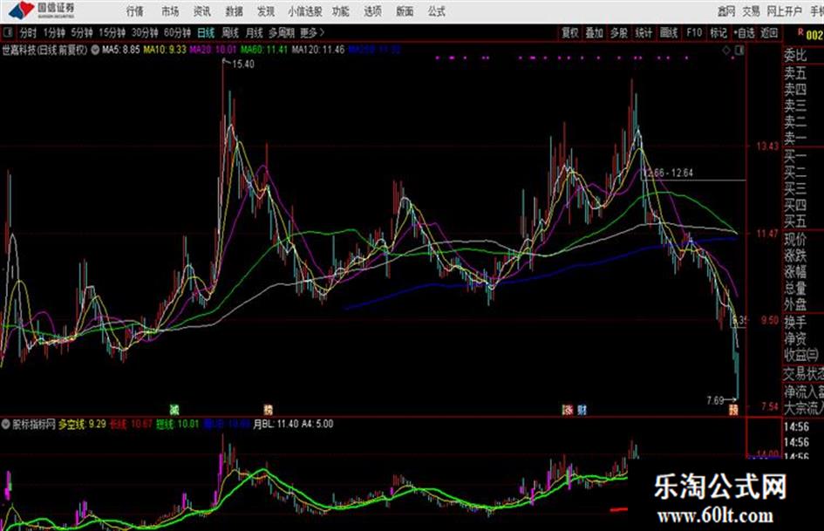Click the 返回 back button
This screenshot has width=824, height=531.
769,32
